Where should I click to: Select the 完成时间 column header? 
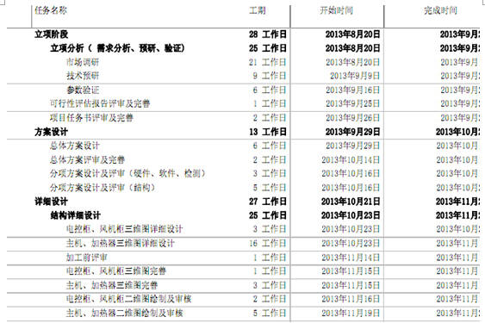[x=440, y=10]
